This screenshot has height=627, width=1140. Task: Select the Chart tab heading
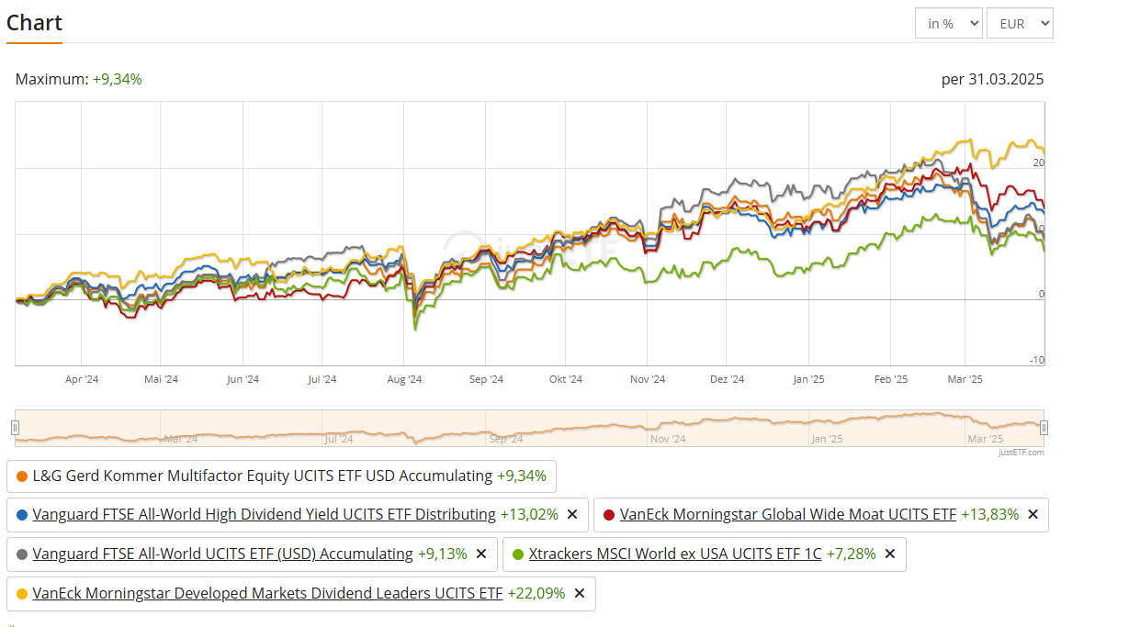pos(34,23)
